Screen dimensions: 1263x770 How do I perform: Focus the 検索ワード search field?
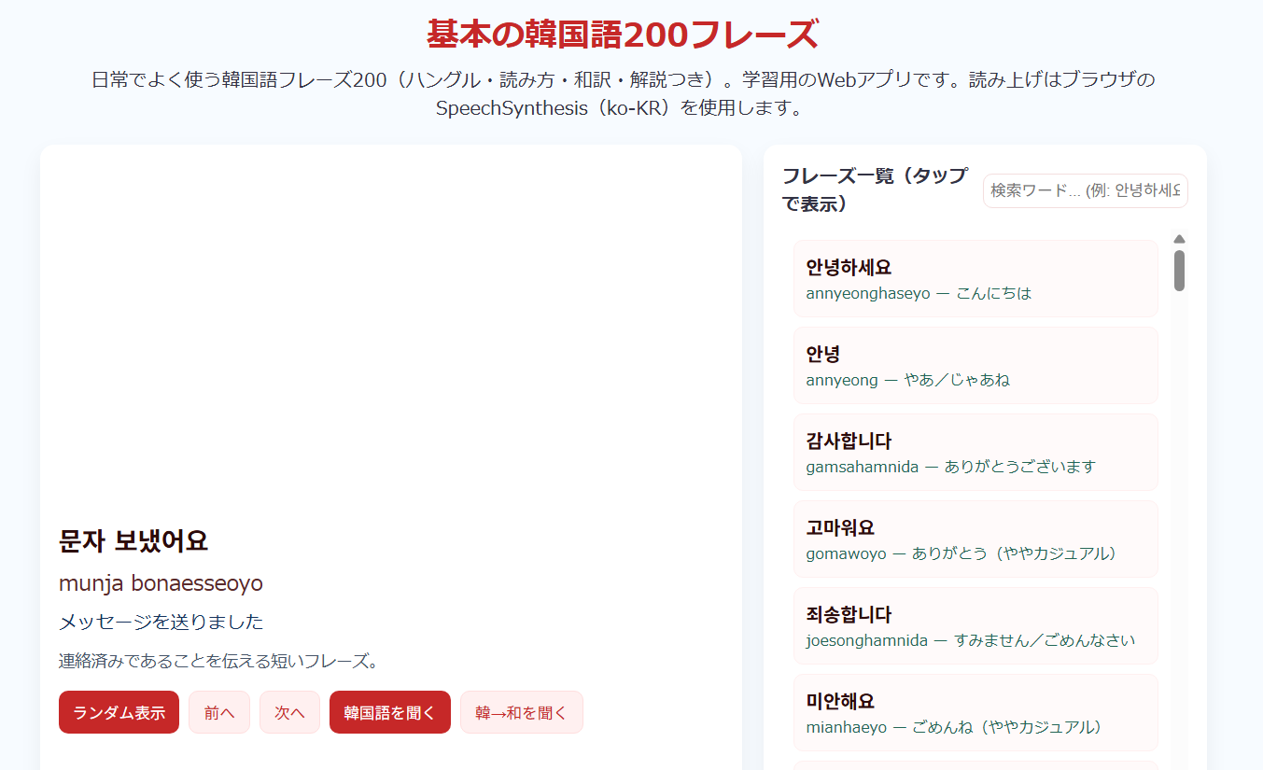click(x=1086, y=190)
